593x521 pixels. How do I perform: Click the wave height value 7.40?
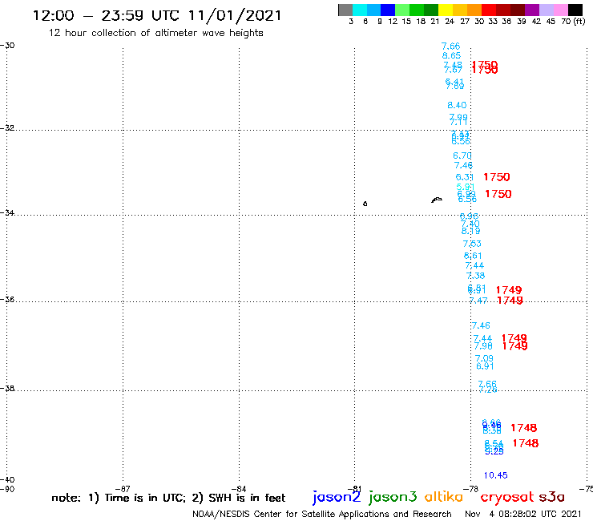pos(470,224)
